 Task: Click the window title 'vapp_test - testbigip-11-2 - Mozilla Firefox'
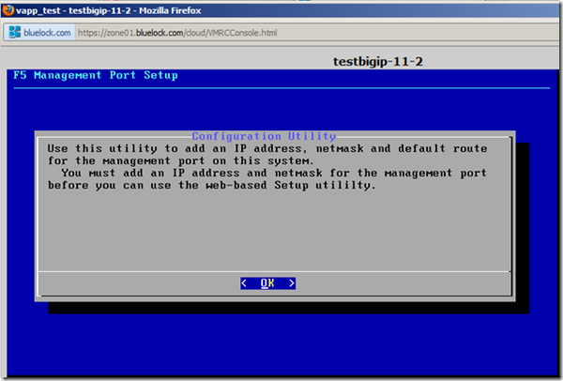109,10
